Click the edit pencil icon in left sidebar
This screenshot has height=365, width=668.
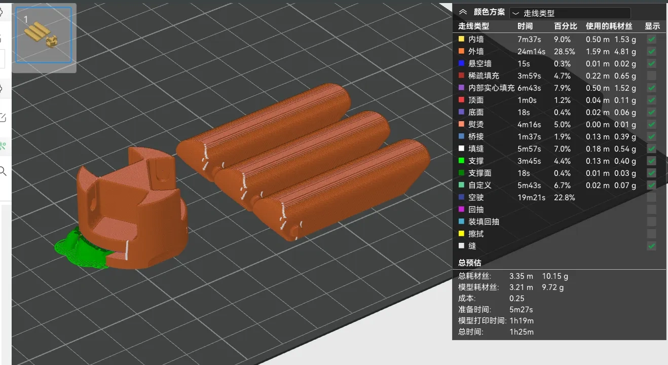coord(3,118)
